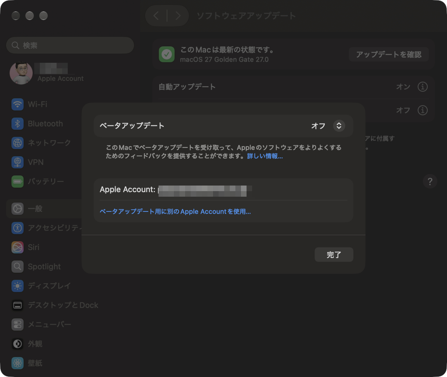
Task: Click the メニューバー icon
Action: 17,324
